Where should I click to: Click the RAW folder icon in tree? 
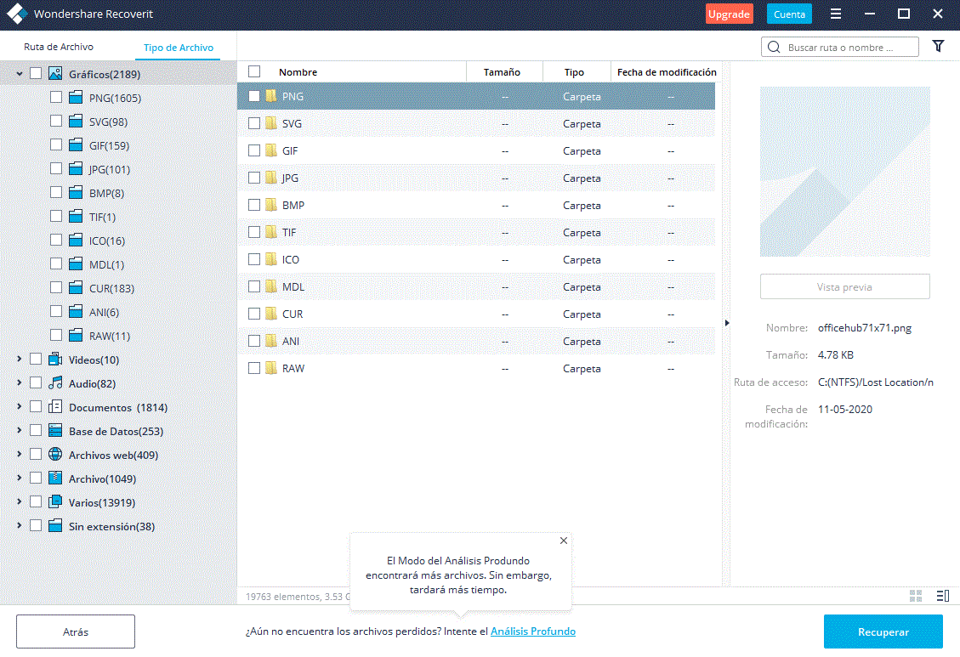76,335
